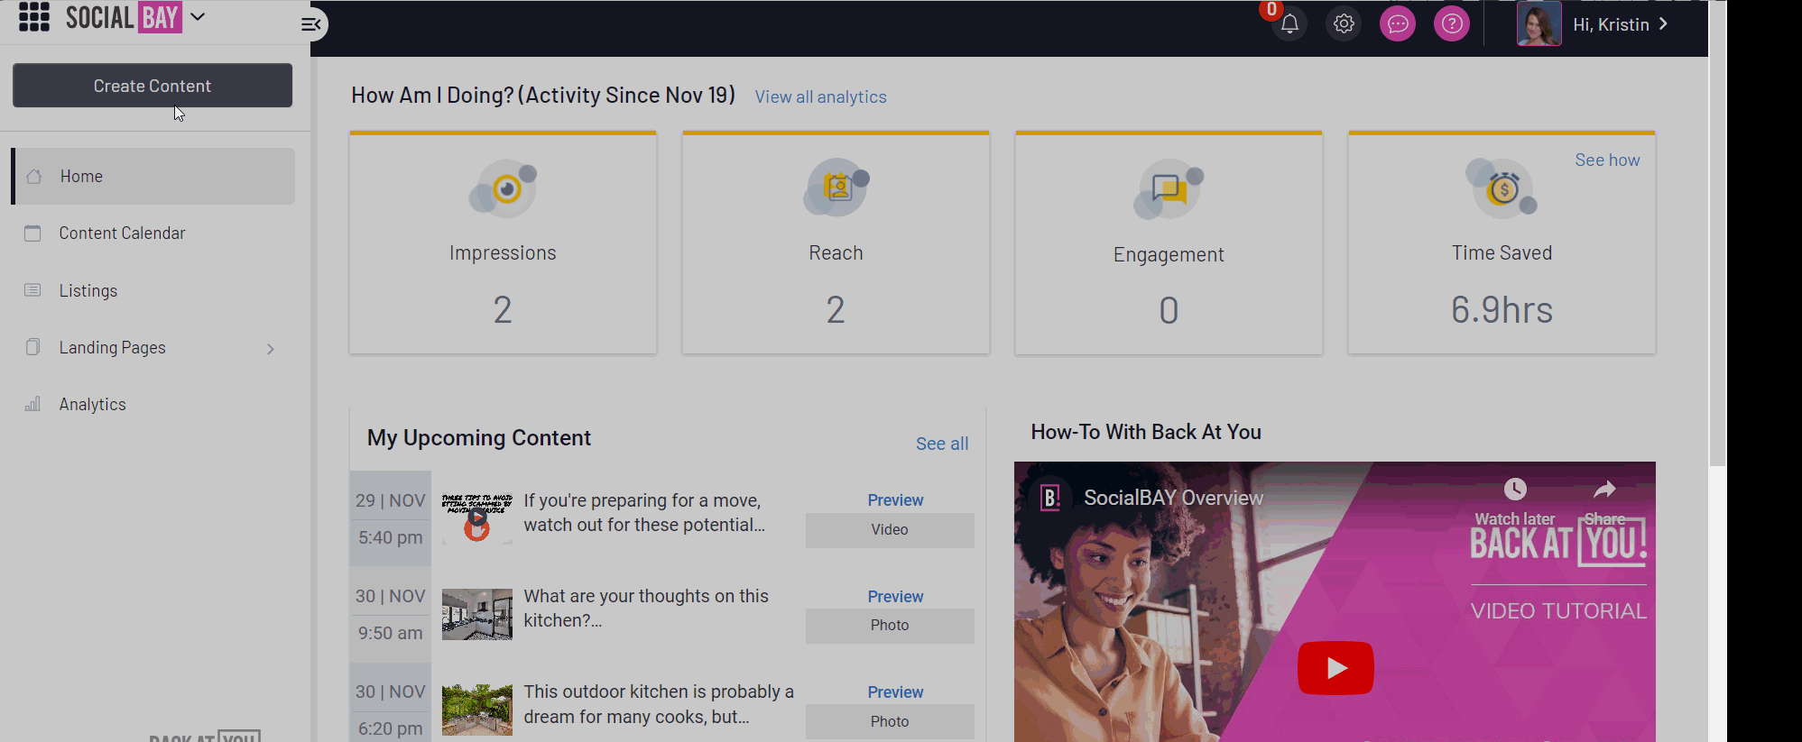1802x742 pixels.
Task: Click the Landing Pages page icon
Action: pos(32,347)
